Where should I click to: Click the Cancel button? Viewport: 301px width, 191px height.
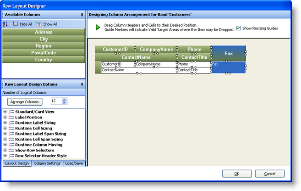point(269,174)
